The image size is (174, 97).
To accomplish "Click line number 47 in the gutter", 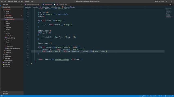I will (x=27, y=51).
